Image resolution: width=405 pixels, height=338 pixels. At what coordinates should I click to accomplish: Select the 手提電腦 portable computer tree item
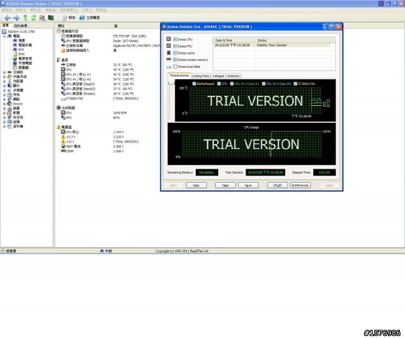(x=25, y=63)
